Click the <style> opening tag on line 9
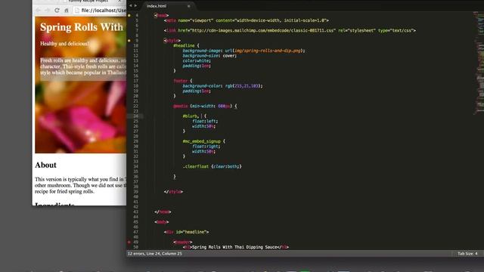 click(x=172, y=40)
